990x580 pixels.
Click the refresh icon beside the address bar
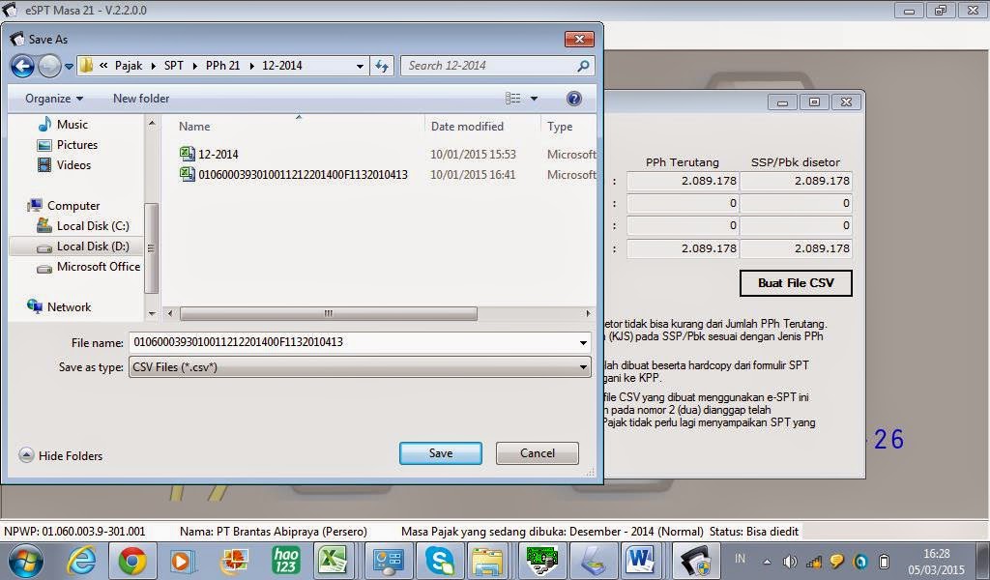[381, 66]
